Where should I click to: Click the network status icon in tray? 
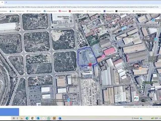coord(153,118)
